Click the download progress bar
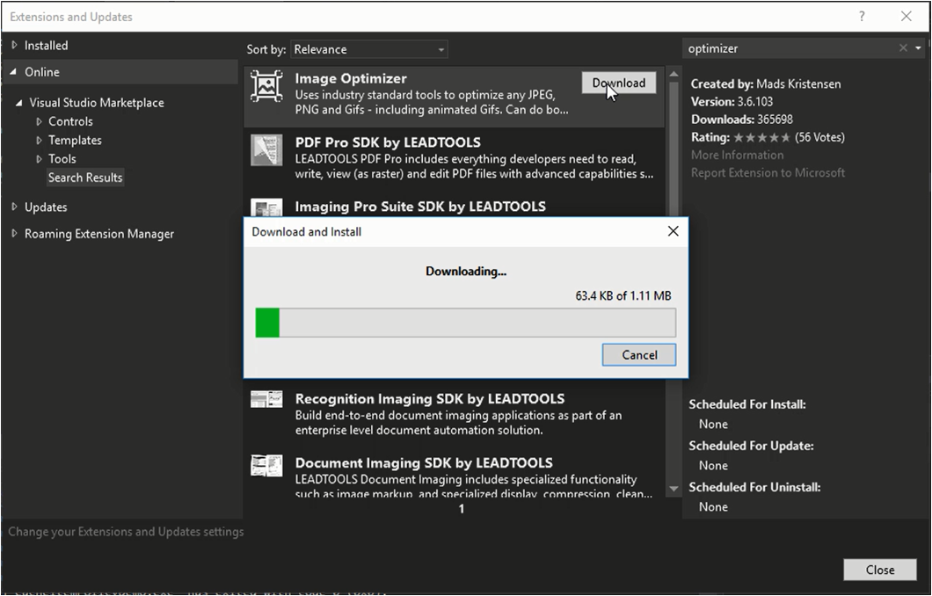The image size is (932, 596). tap(465, 323)
